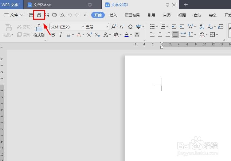Expand bullet list dropdown arrow
The width and height of the screenshot is (231, 161).
[157, 27]
